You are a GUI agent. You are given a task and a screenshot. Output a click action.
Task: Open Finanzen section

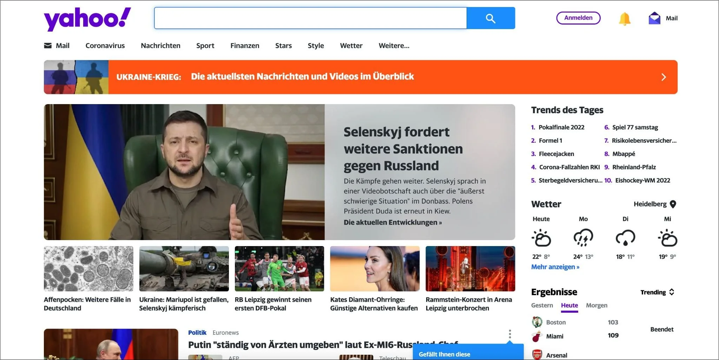coord(245,46)
